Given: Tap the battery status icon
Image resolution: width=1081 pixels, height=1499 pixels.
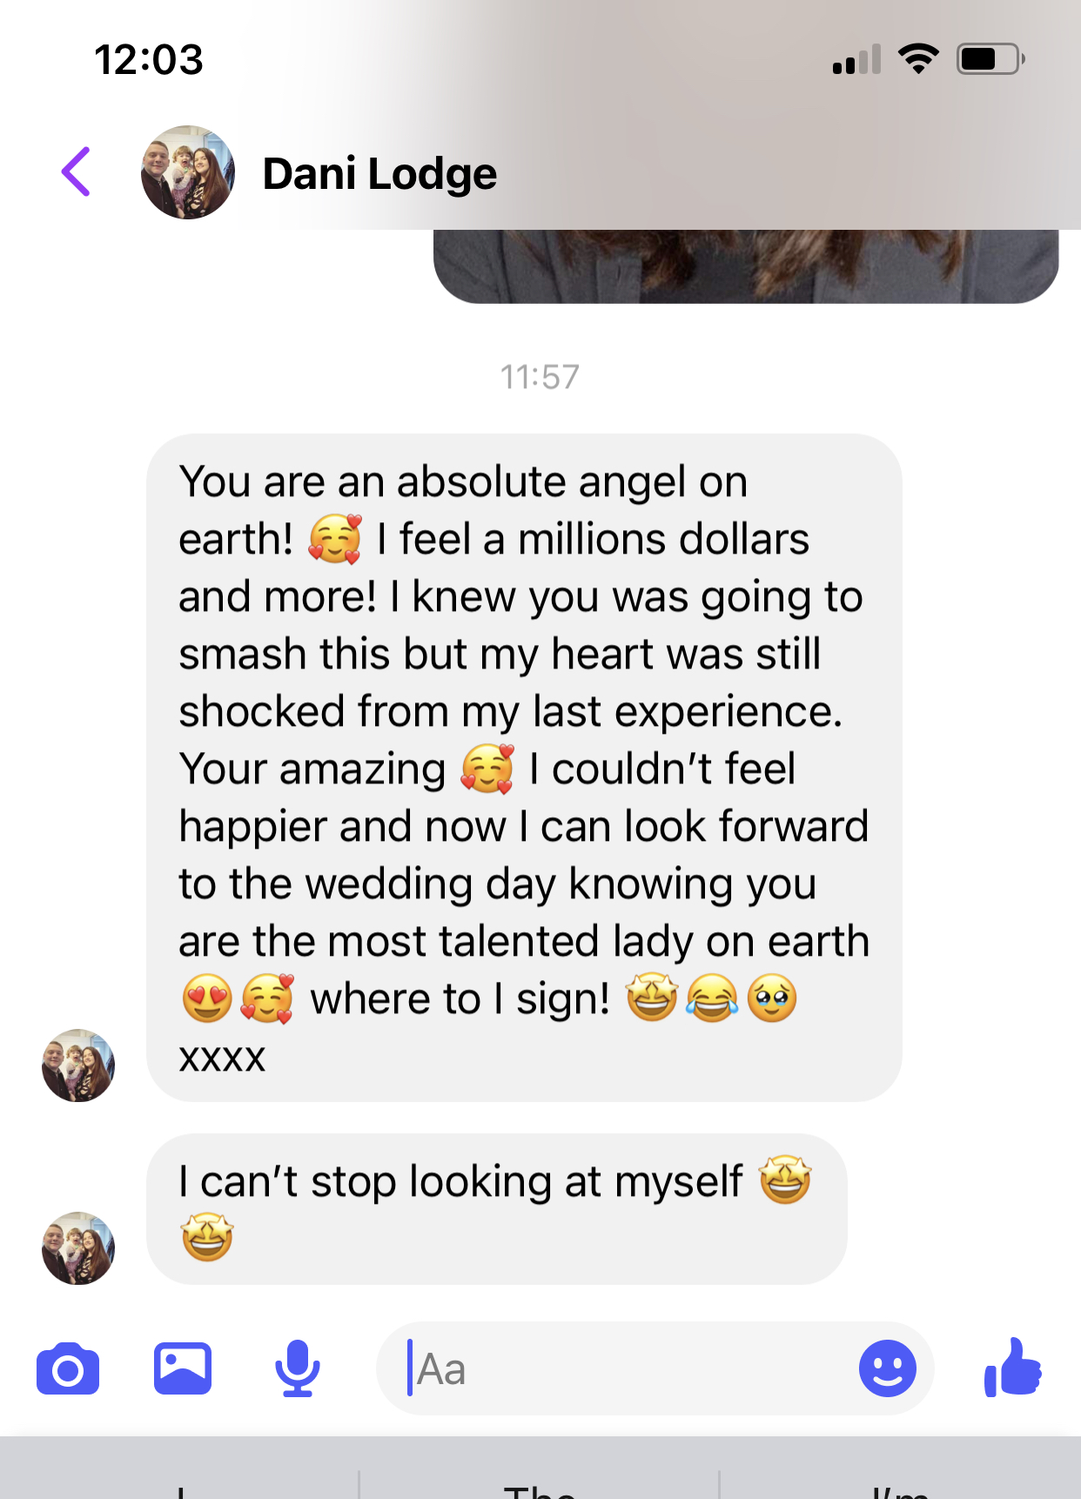Looking at the screenshot, I should point(990,59).
